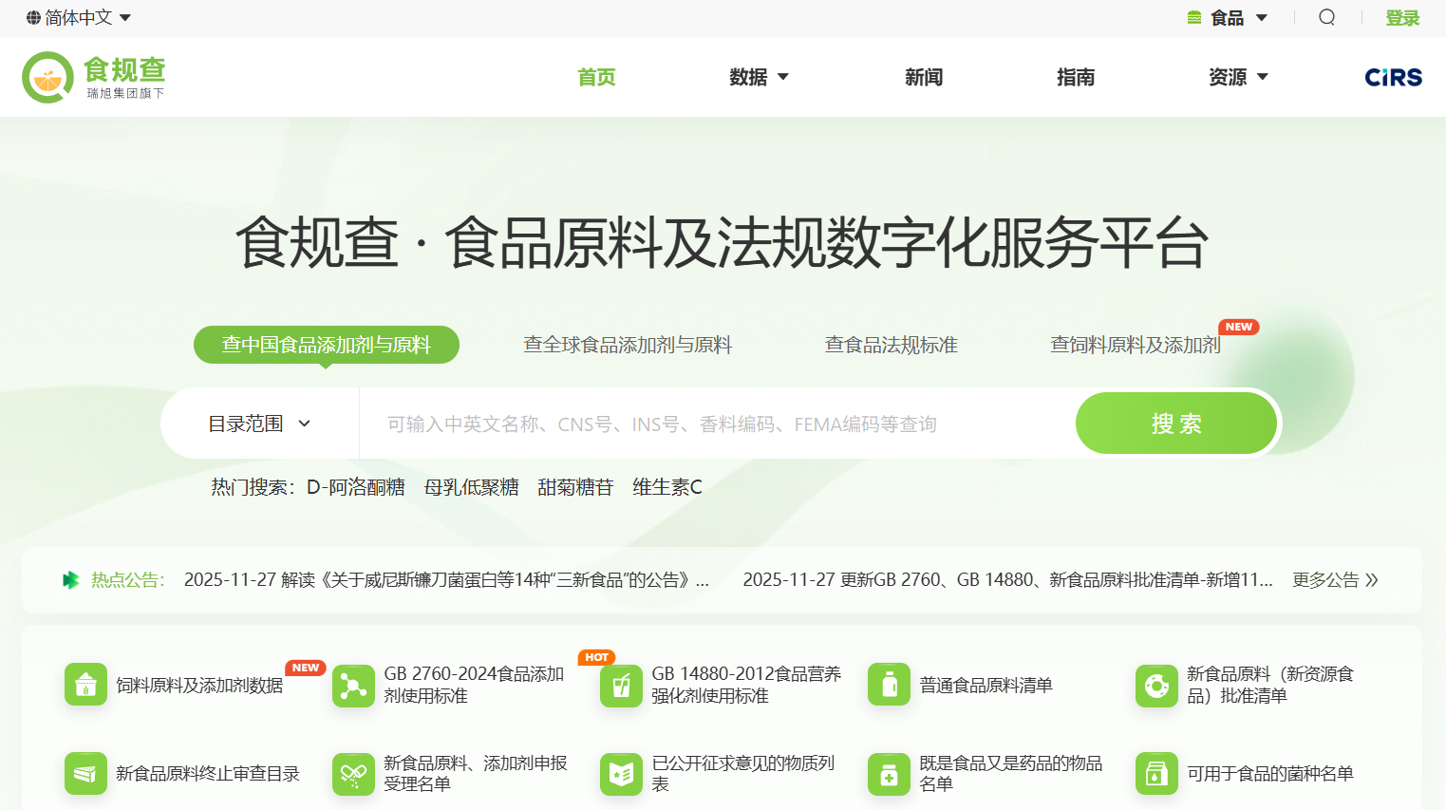Image resolution: width=1446 pixels, height=810 pixels.
Task: Click the search magnifier icon in top bar
Action: pos(1326,17)
